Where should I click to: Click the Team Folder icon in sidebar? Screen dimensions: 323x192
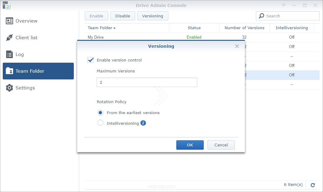point(9,71)
